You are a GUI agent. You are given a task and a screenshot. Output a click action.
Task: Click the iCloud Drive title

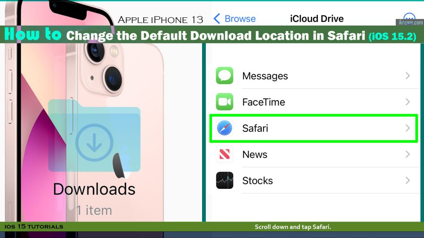pos(317,19)
